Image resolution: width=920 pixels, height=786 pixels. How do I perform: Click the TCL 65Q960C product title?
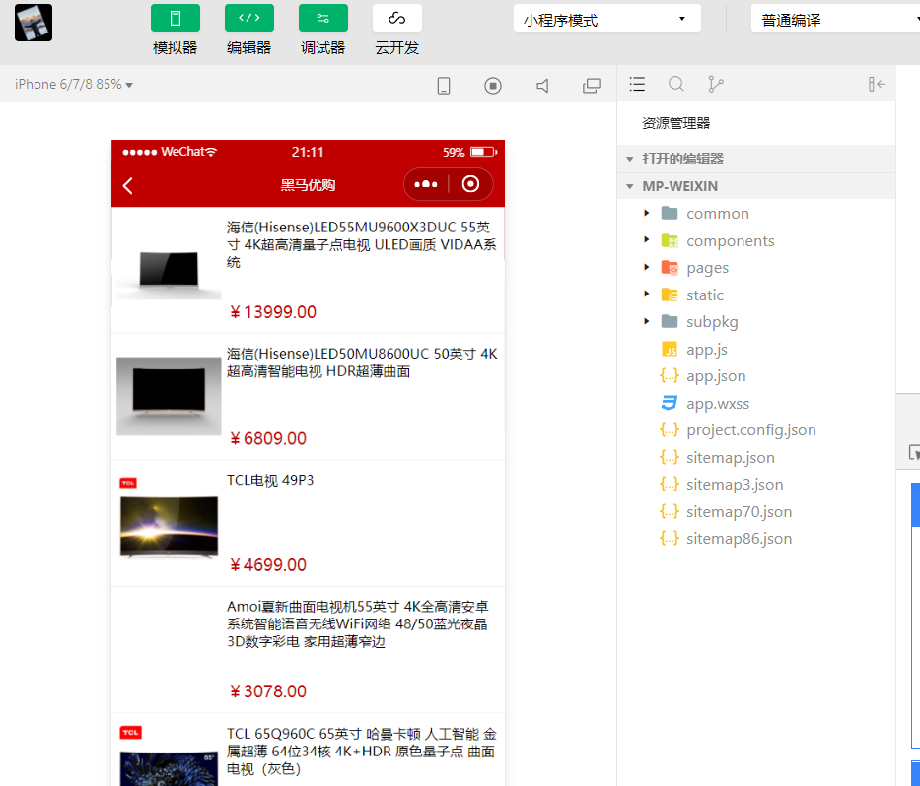click(x=362, y=751)
